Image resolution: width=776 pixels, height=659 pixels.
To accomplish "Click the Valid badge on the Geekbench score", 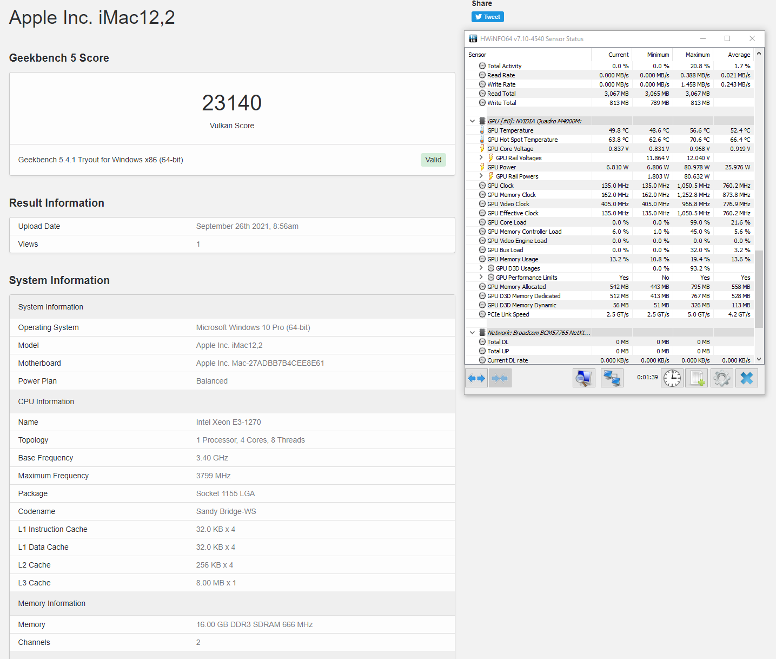I will [x=433, y=160].
